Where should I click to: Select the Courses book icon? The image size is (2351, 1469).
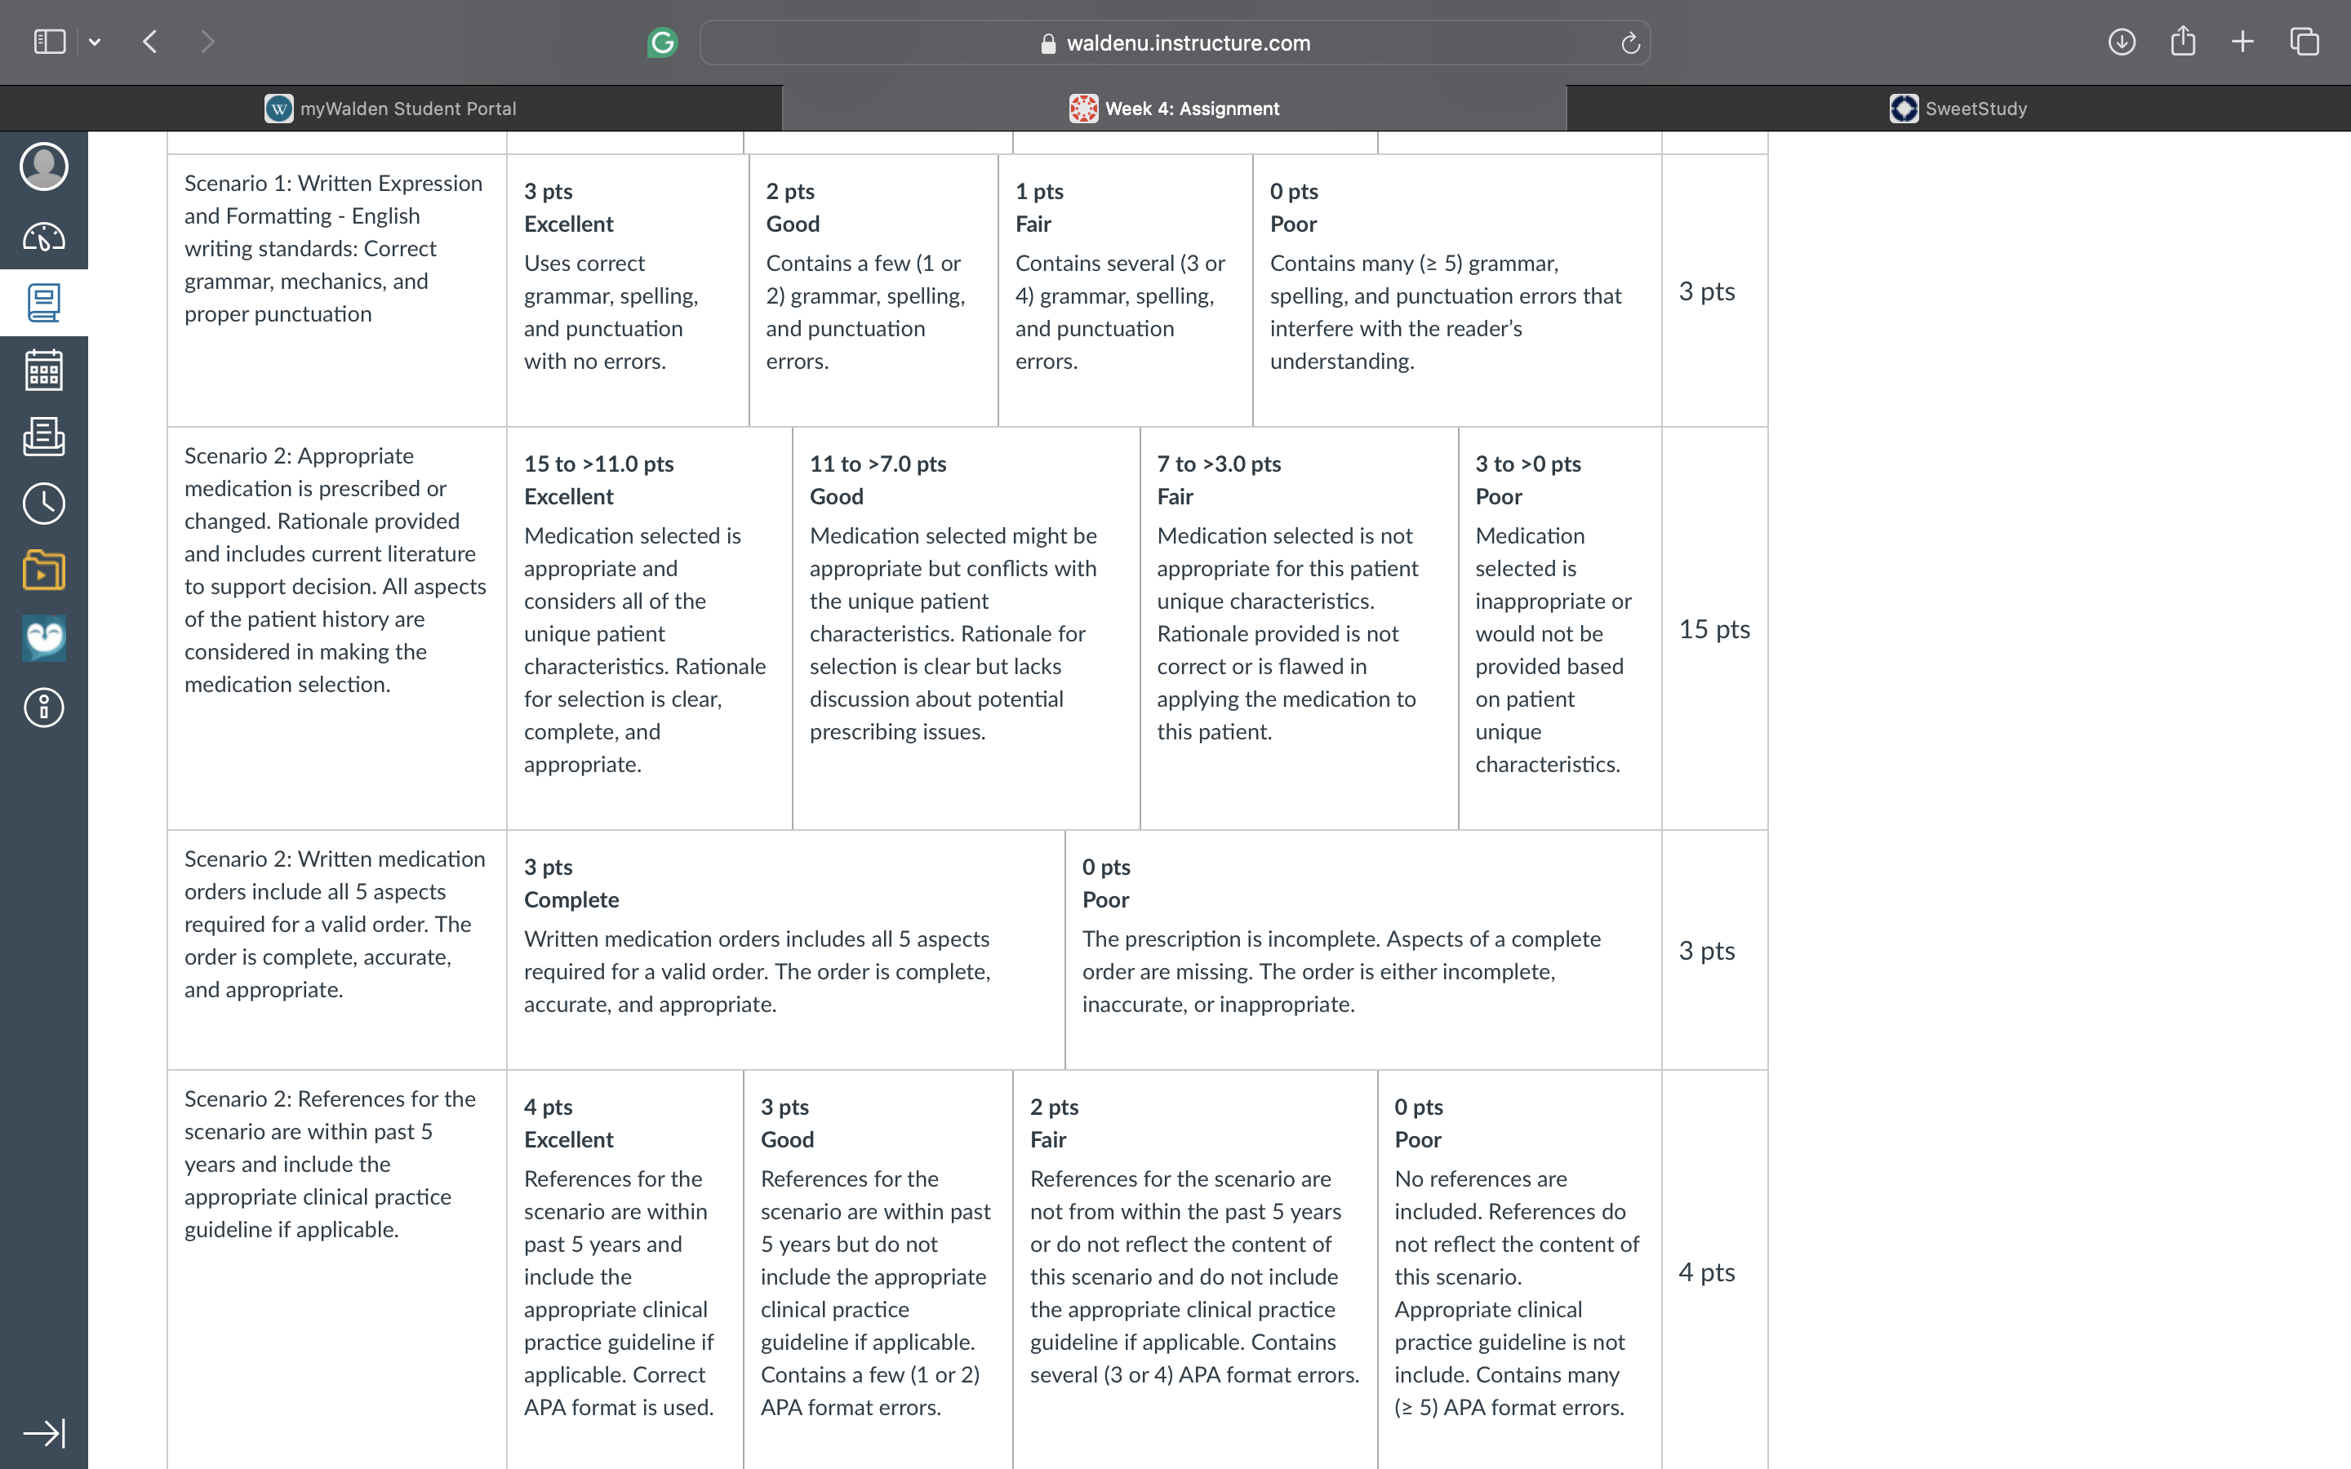[44, 303]
